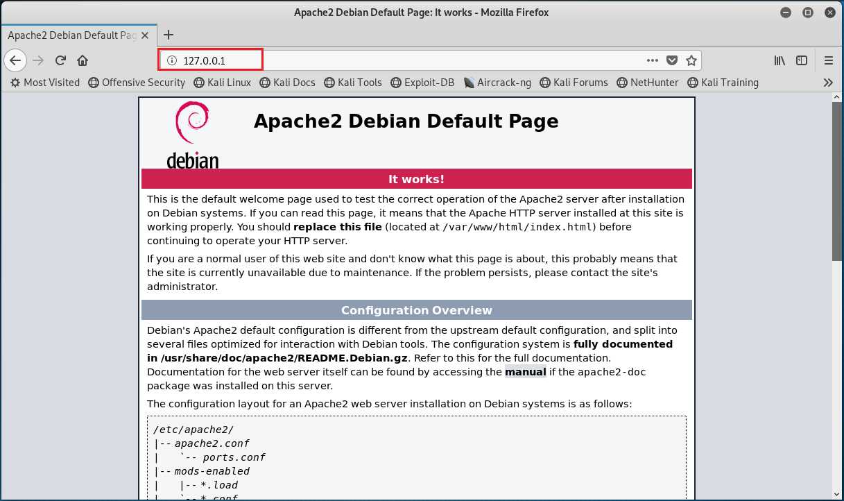The width and height of the screenshot is (844, 501).
Task: Open the Home page icon
Action: point(83,60)
